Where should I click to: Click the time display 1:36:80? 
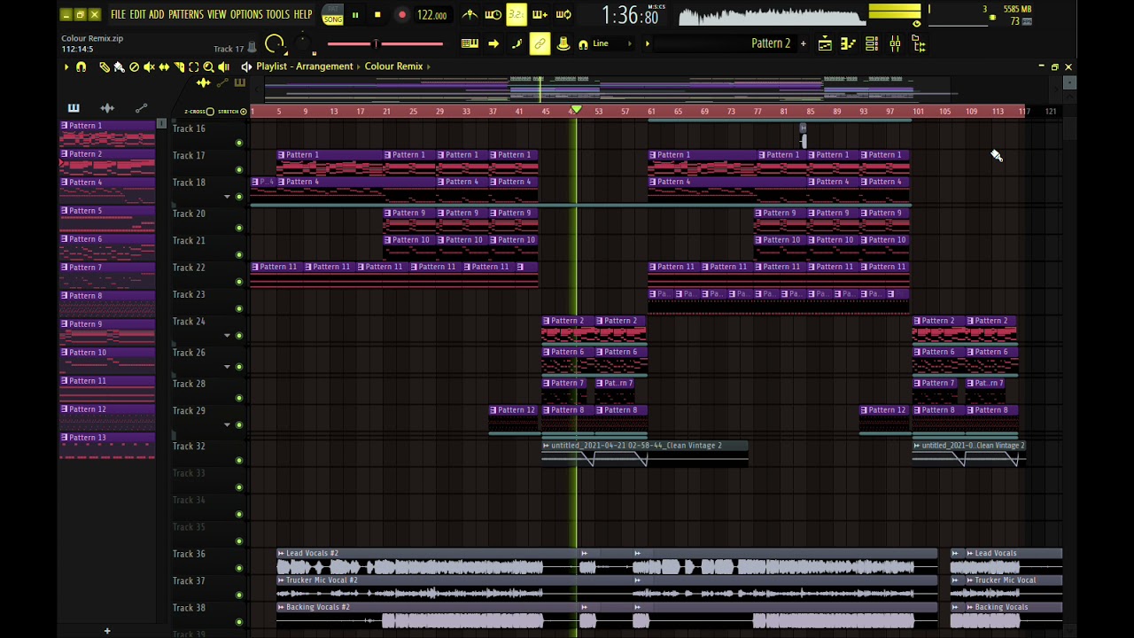[630, 15]
